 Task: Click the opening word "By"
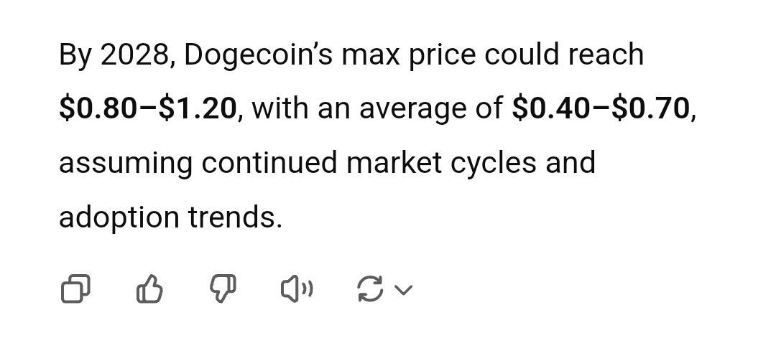pyautogui.click(x=75, y=55)
